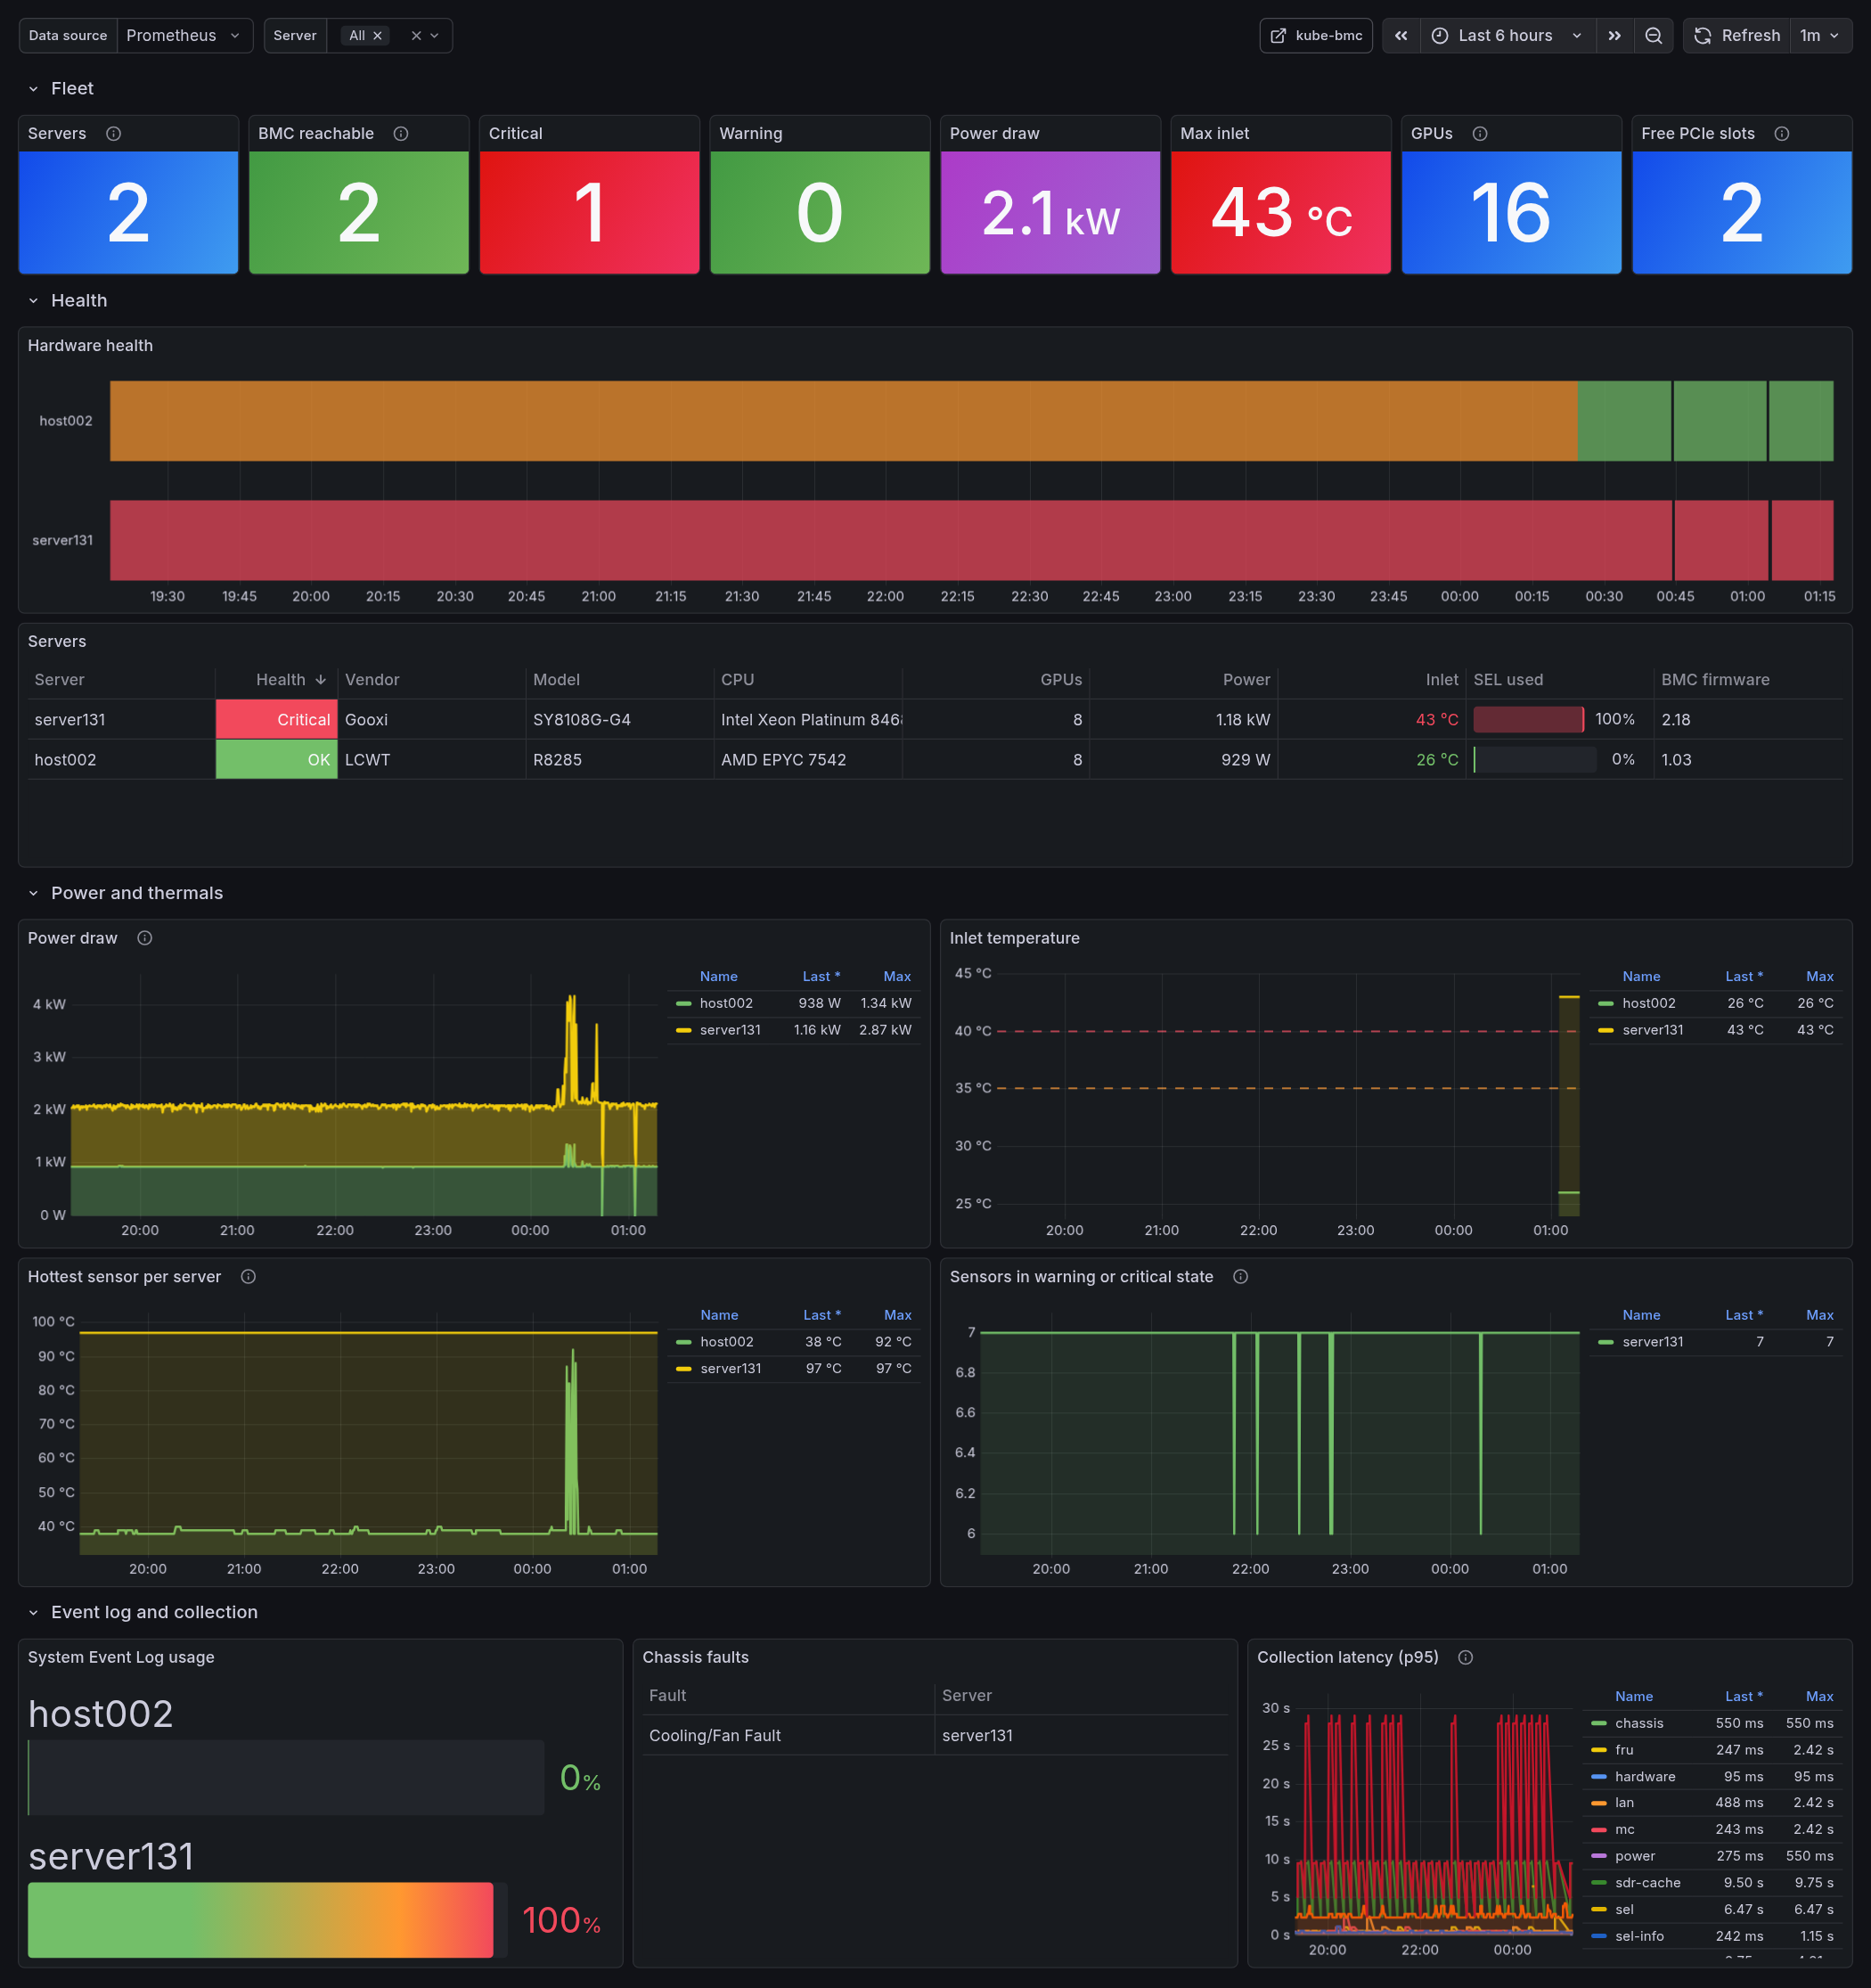
Task: Sort servers table by Health column
Action: (x=281, y=680)
